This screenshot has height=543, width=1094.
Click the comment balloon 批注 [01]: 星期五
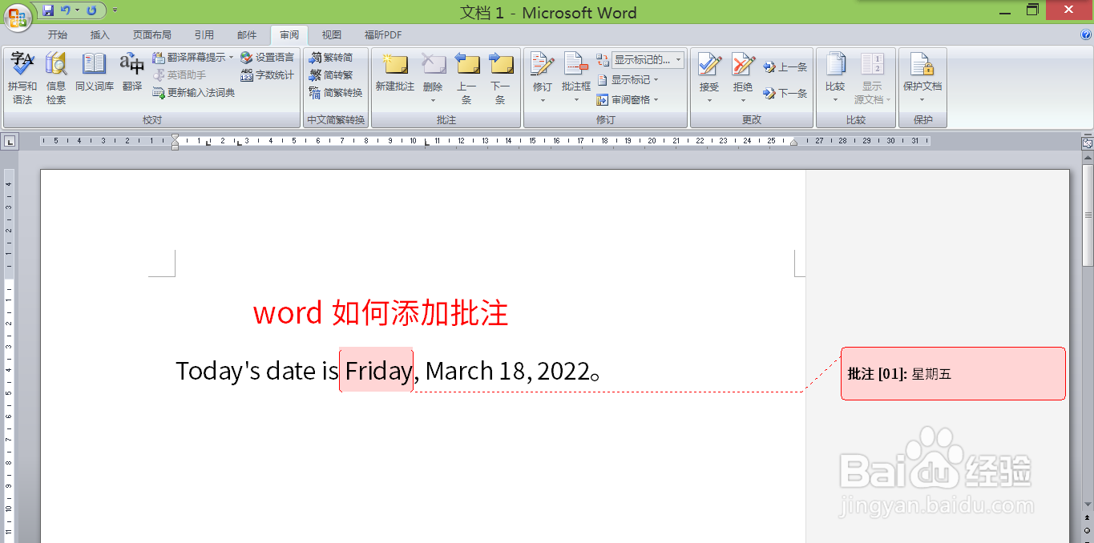point(953,373)
